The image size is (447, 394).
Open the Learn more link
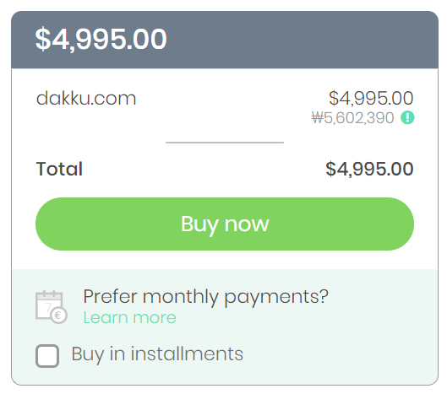pyautogui.click(x=130, y=317)
